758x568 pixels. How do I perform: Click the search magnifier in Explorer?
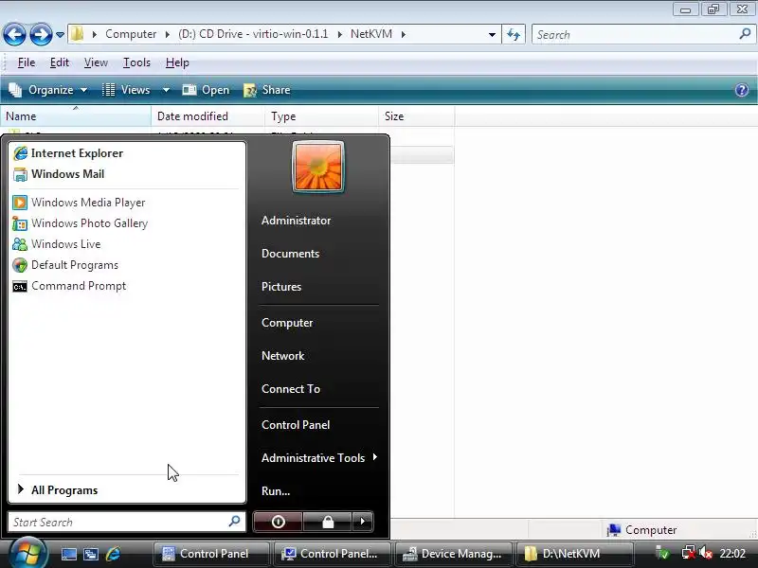[745, 34]
